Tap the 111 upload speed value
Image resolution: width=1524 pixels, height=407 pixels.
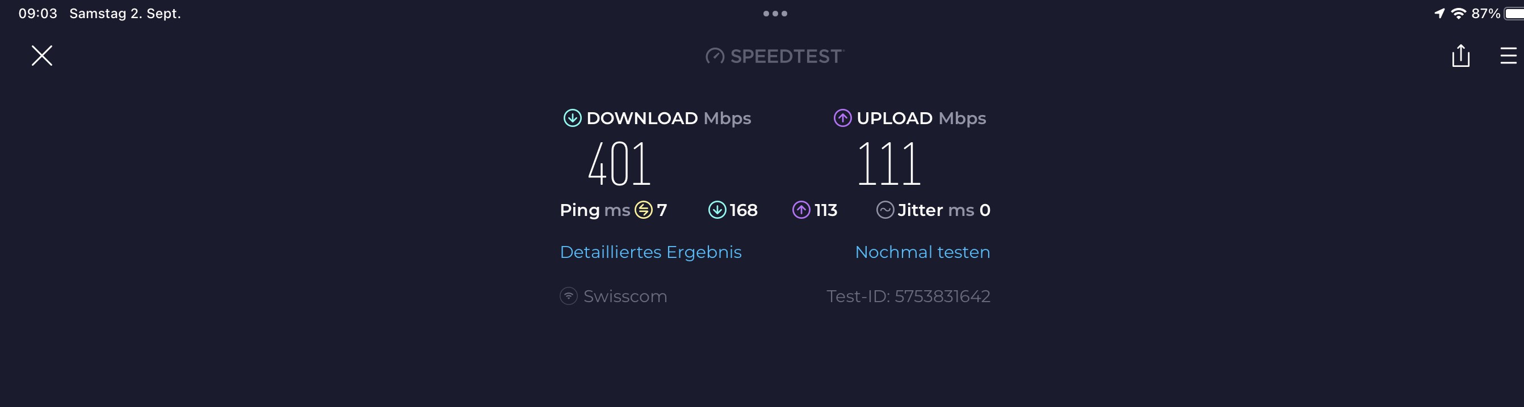click(x=889, y=164)
